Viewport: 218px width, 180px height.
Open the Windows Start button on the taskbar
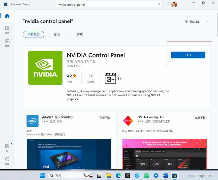tap(42, 175)
